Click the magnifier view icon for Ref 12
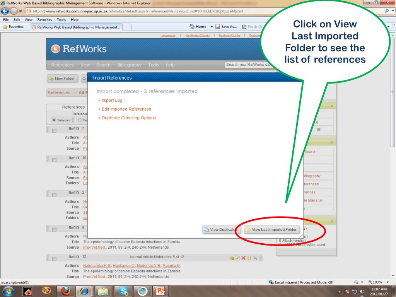396x297 pixels. click(255, 258)
